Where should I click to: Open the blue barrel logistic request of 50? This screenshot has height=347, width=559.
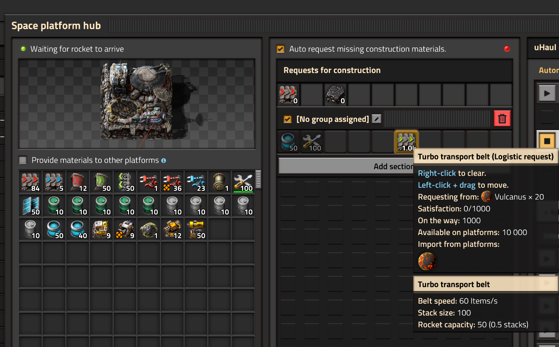tap(289, 142)
